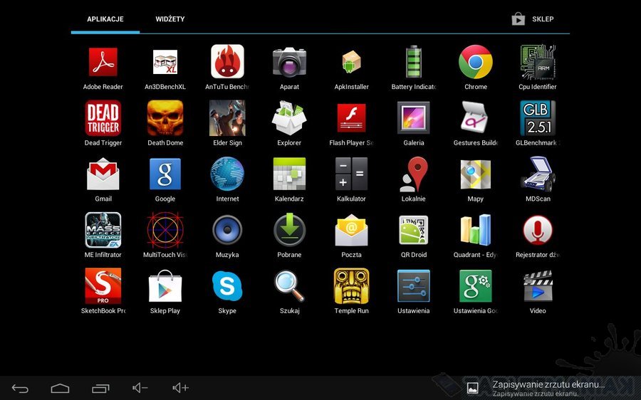Tap the Home navigation button
641x400 pixels.
pyautogui.click(x=60, y=388)
